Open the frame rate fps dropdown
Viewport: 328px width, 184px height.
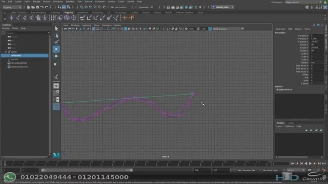[x=296, y=170]
